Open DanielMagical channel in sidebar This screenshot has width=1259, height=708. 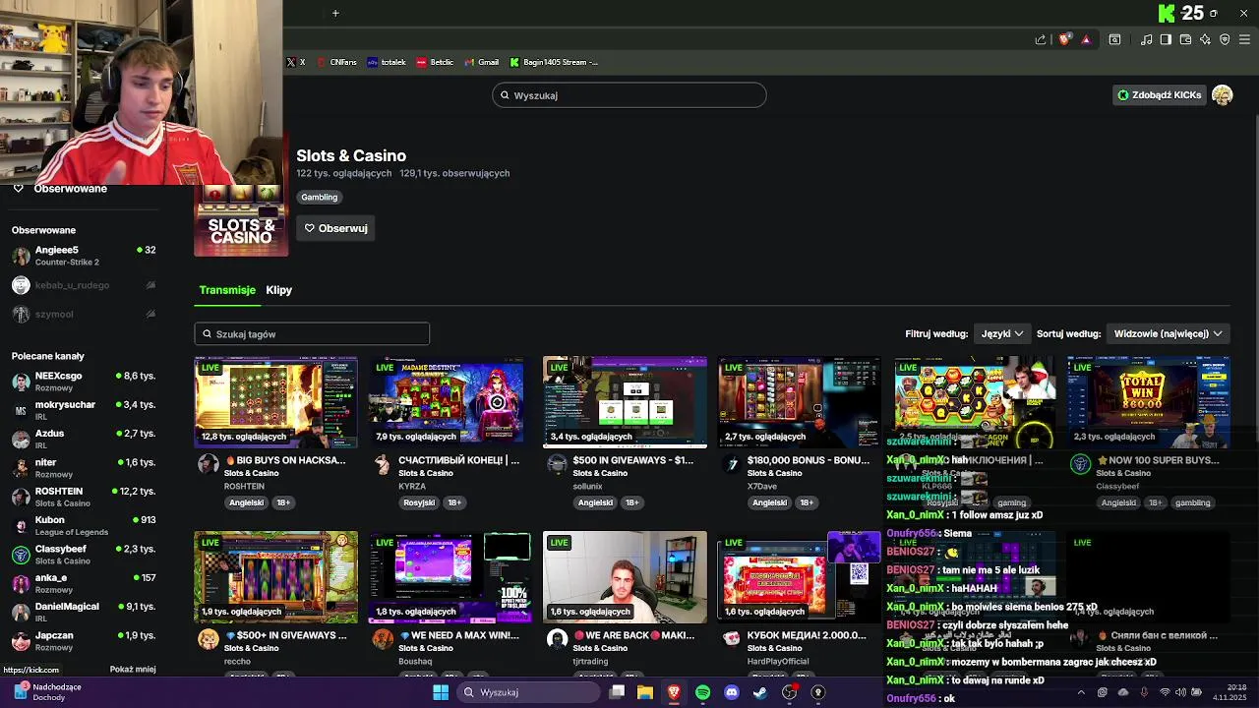tap(84, 612)
